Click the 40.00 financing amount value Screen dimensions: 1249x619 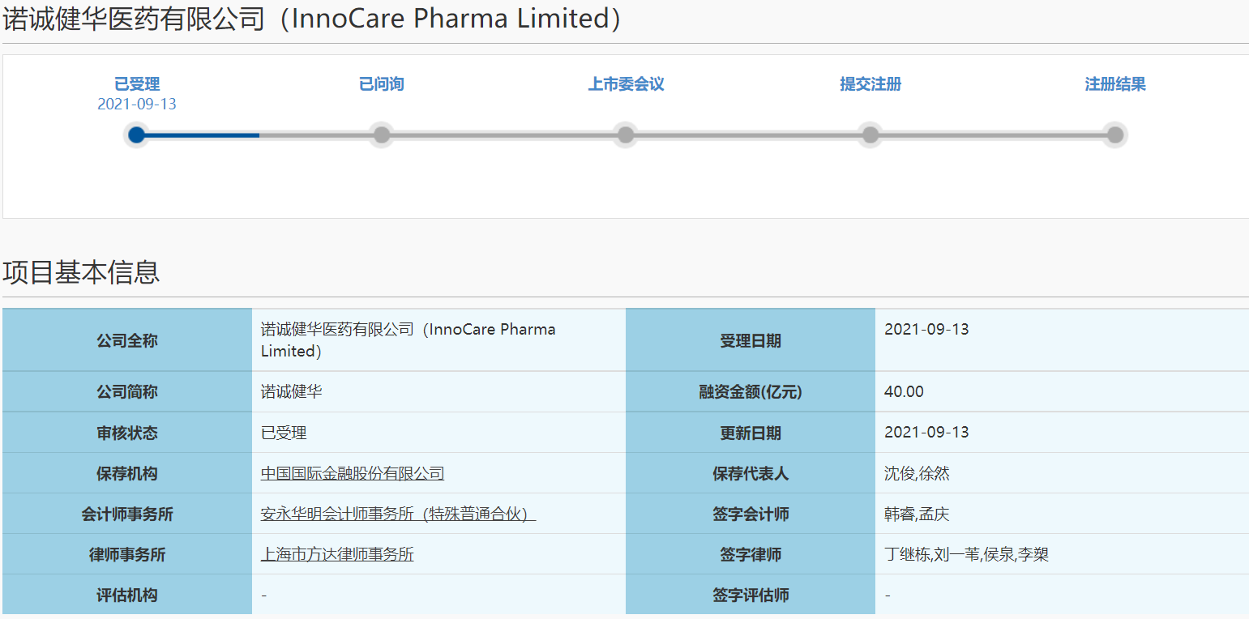[904, 392]
